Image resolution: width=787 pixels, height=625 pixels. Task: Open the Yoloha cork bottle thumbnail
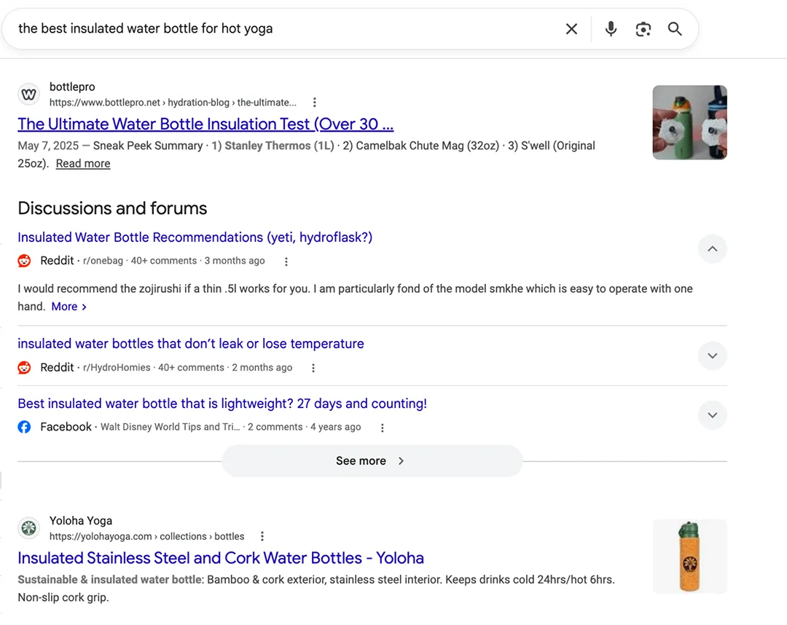[689, 557]
